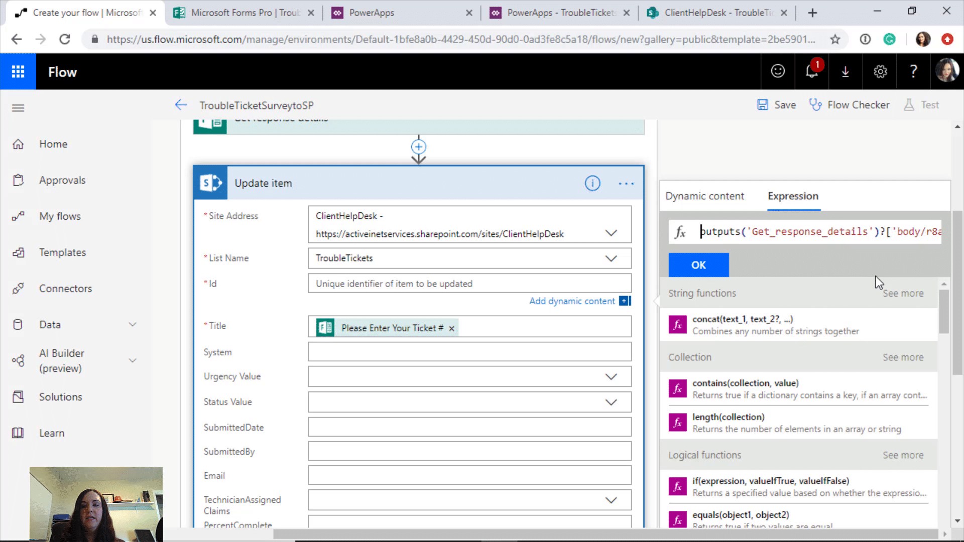This screenshot has height=542, width=964.
Task: Save the flow
Action: [x=776, y=105]
